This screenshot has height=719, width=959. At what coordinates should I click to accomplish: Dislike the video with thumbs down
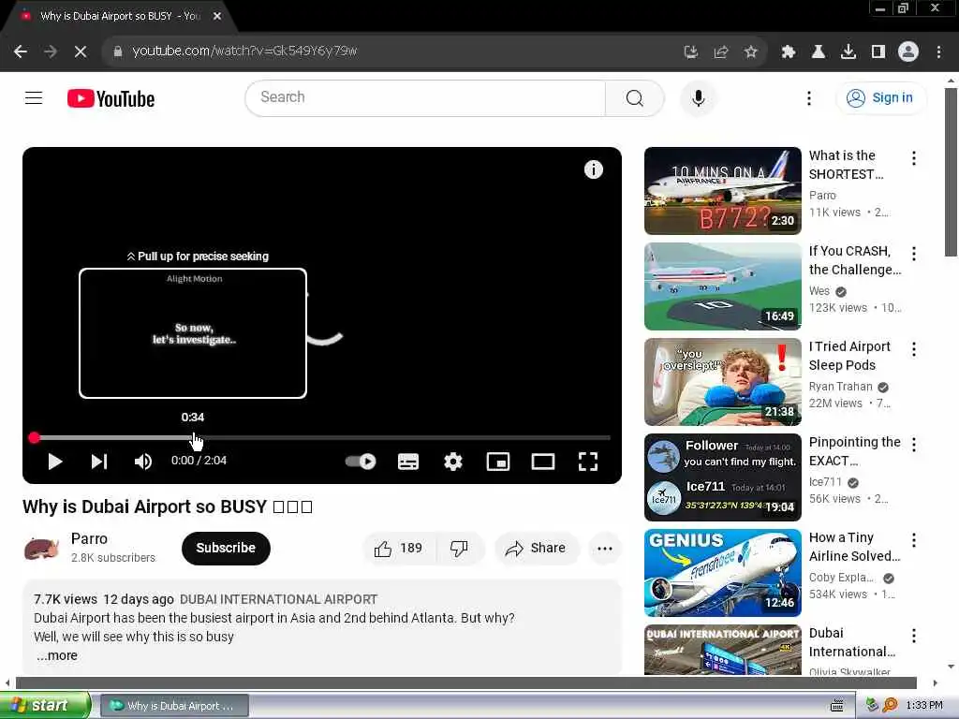tap(459, 549)
